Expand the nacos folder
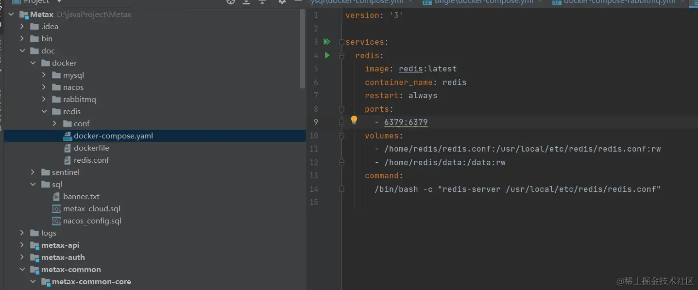The image size is (698, 290). coord(44,87)
